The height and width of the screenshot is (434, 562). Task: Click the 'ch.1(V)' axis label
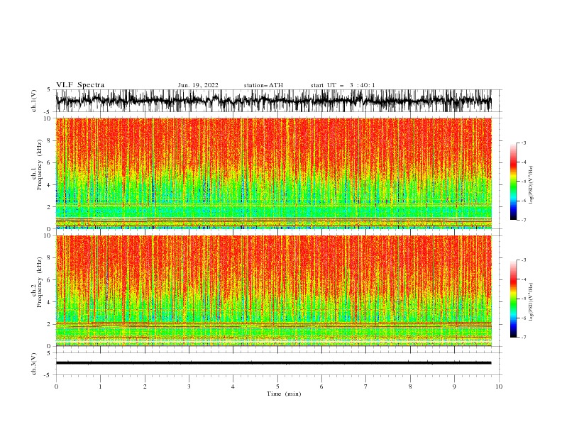pos(34,101)
